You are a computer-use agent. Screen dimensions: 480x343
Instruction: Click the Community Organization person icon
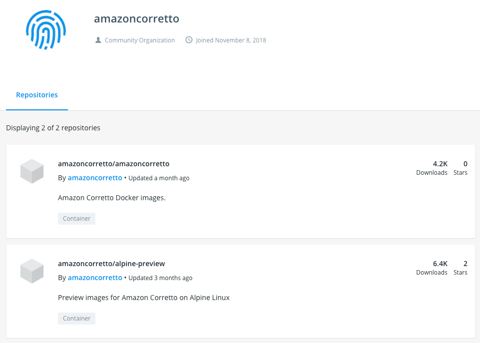(x=98, y=40)
